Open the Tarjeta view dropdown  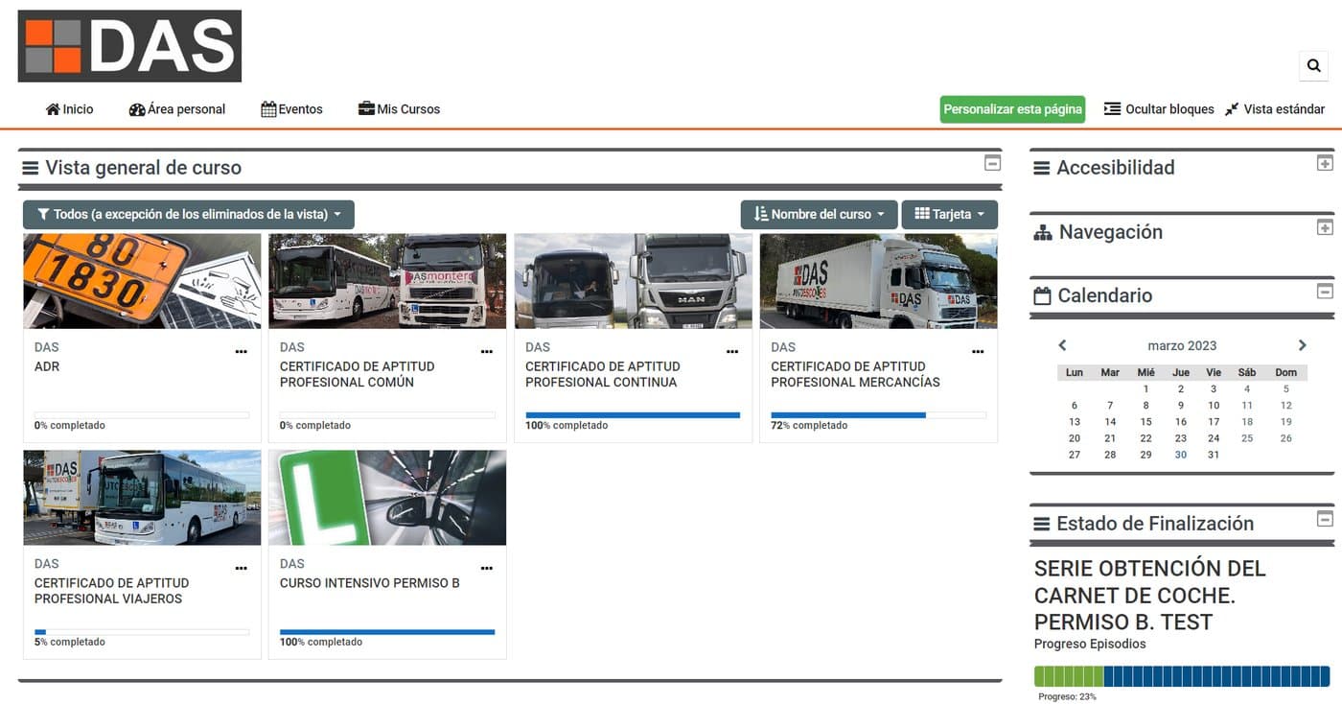coord(950,215)
